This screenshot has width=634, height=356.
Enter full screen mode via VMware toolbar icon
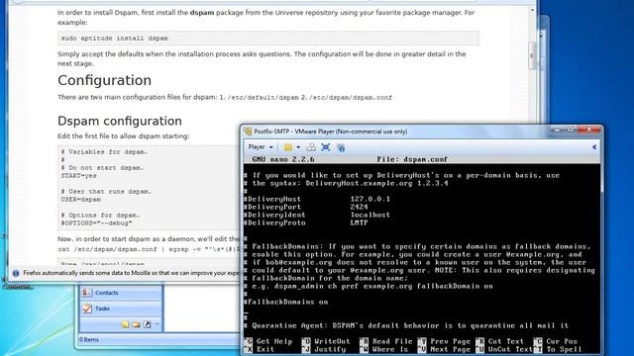point(326,147)
